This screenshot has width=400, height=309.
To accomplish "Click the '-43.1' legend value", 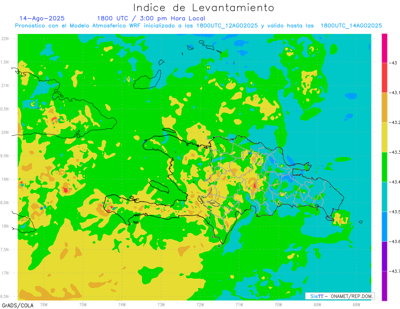I will click(x=394, y=93).
